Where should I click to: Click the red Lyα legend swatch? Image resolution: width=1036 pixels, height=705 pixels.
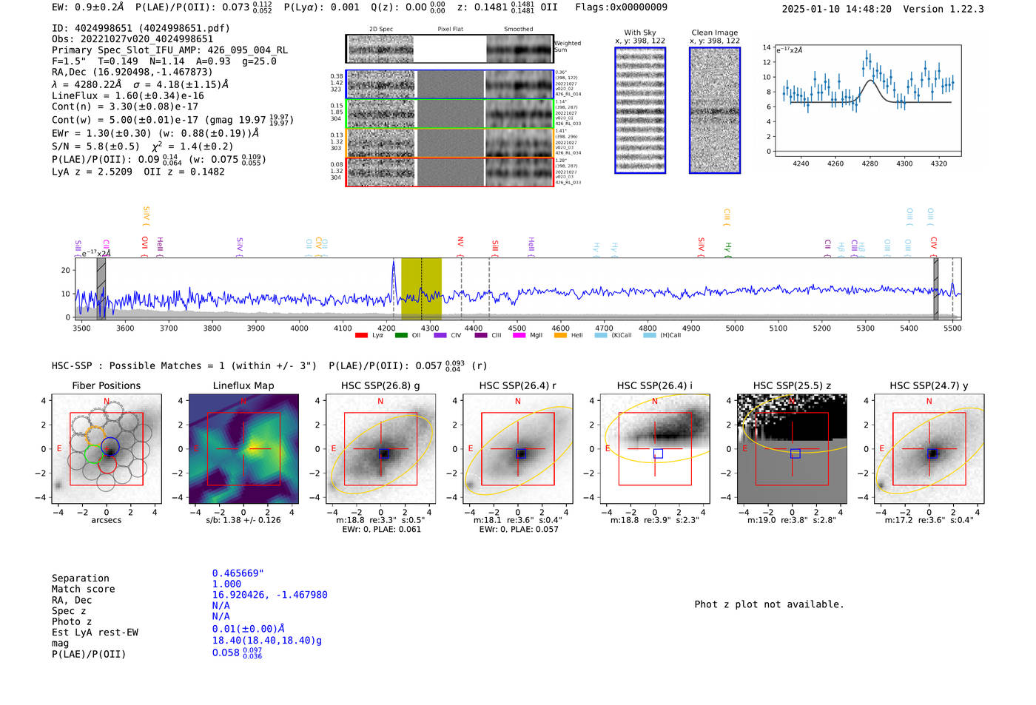[x=361, y=335]
